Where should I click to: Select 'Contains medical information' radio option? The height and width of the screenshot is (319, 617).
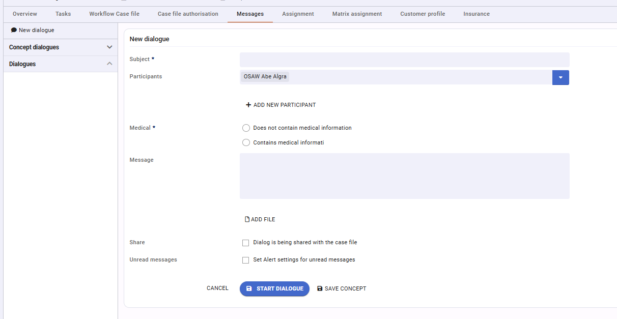[x=246, y=143]
